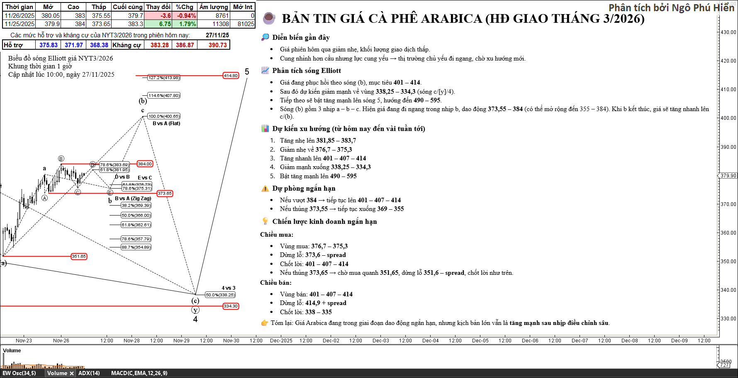The width and height of the screenshot is (738, 378).
Task: Click the Volume tab label
Action: click(x=57, y=373)
